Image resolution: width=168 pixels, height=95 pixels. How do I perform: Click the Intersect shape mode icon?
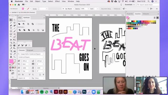tap(28, 24)
